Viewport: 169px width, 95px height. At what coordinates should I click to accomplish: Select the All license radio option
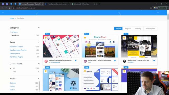tap(11, 68)
